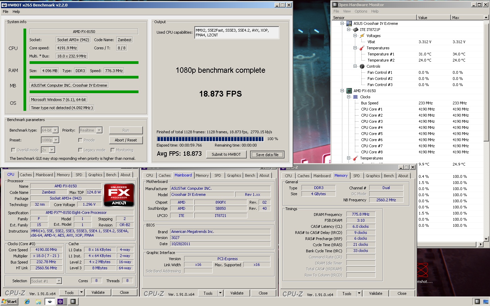
Task: Click the first system tray icon
Action: (x=477, y=301)
